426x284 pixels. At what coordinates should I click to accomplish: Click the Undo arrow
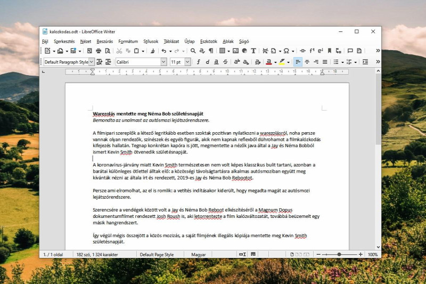[163, 51]
